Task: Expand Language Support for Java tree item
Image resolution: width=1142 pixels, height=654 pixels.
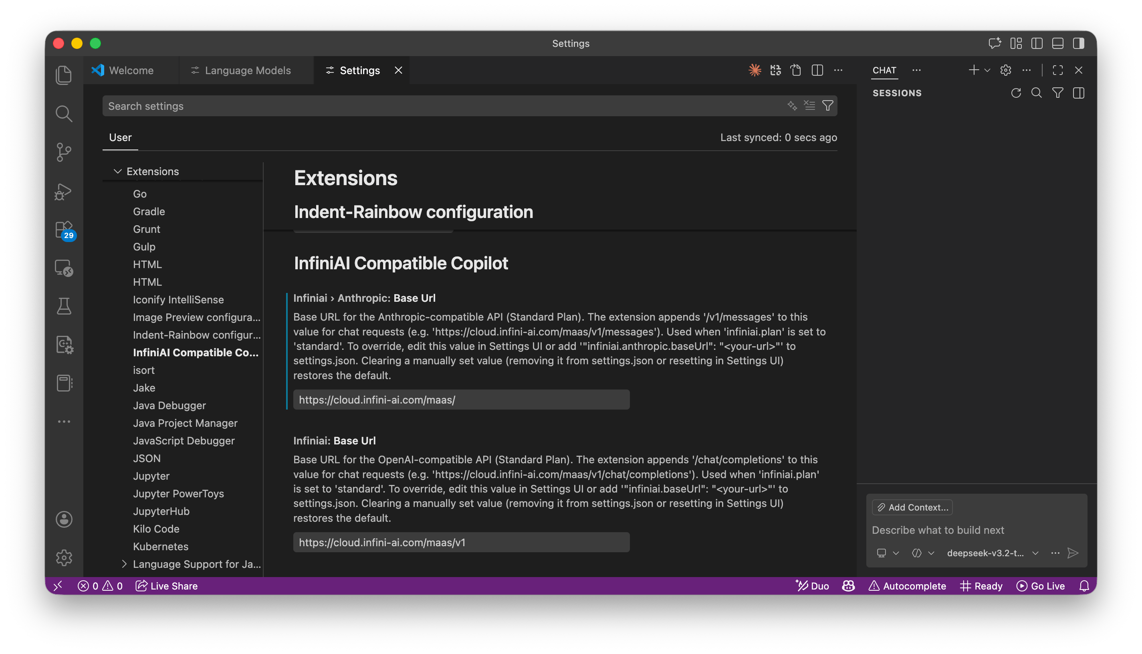Action: coord(124,564)
